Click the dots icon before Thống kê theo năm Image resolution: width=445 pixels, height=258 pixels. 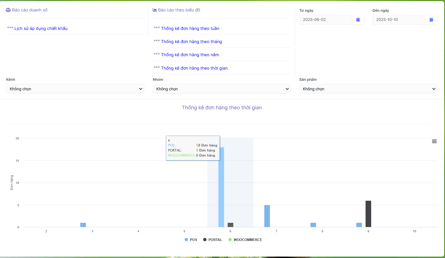click(x=157, y=54)
